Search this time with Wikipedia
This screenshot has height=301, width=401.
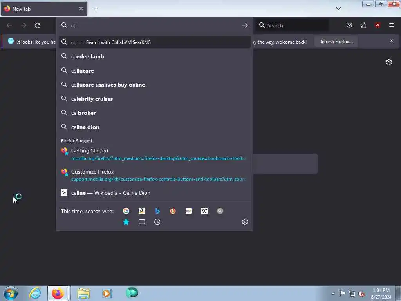pos(204,211)
